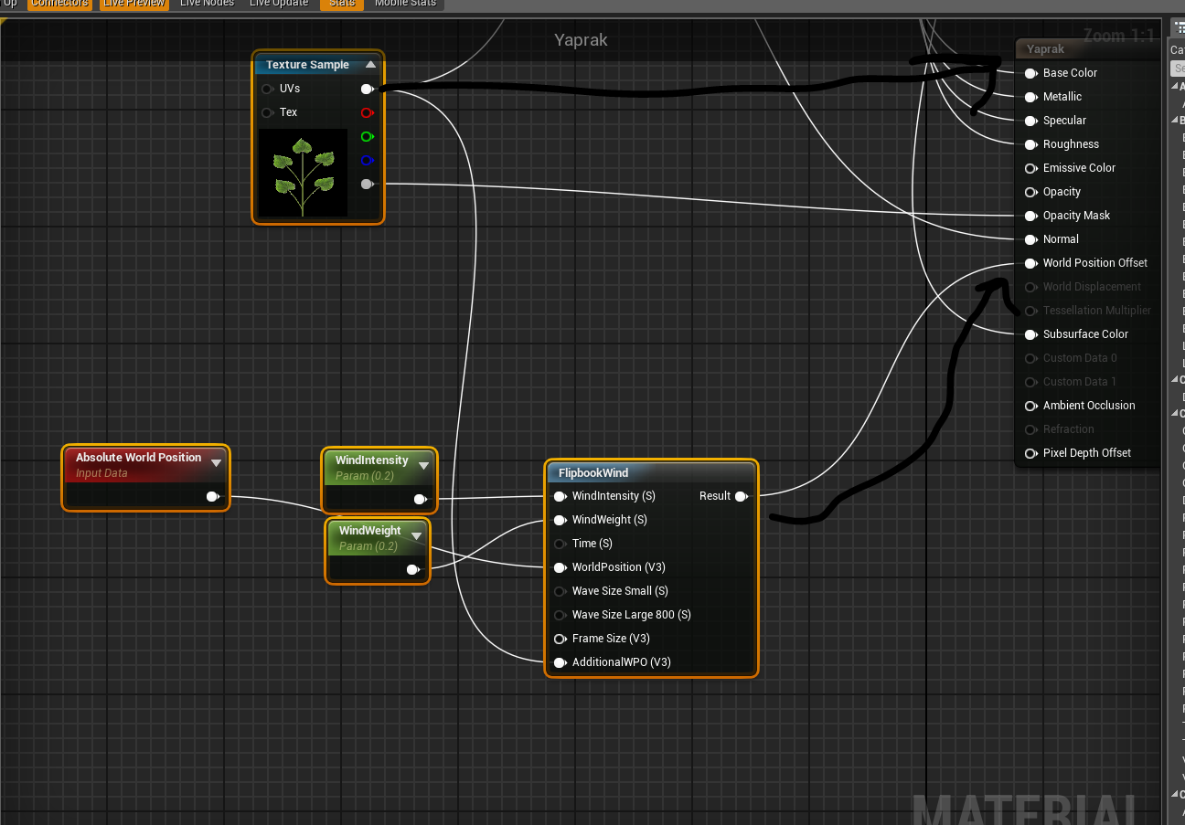Click the FlipbookWind Result output pin
Screen dimensions: 1185x825
tap(741, 496)
